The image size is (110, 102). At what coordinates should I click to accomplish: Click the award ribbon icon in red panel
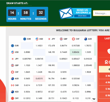[x=106, y=62]
